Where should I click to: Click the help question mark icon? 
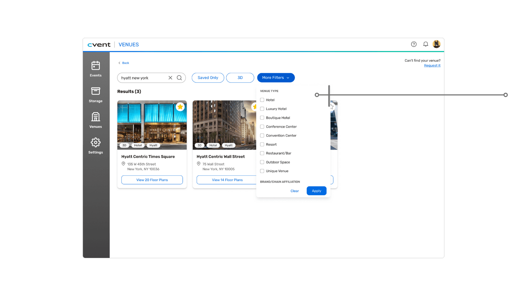(x=414, y=44)
